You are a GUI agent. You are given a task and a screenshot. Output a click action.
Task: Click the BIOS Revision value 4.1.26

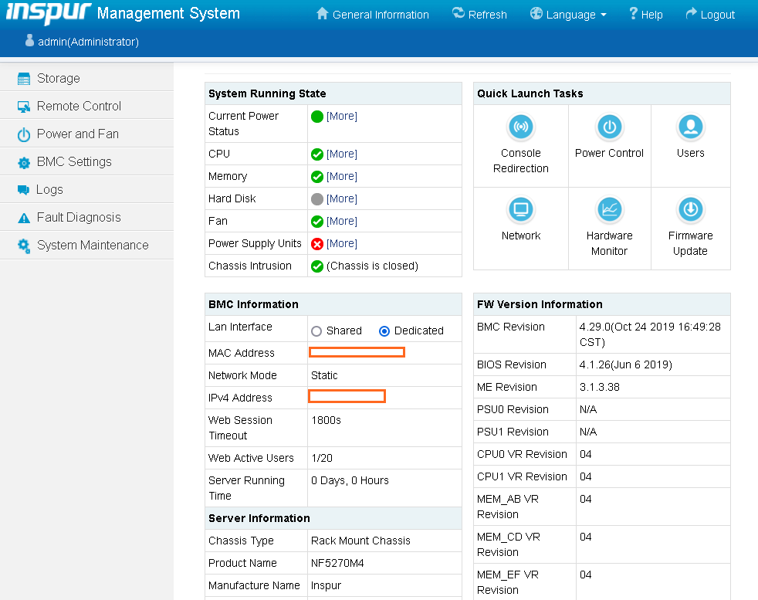(625, 364)
